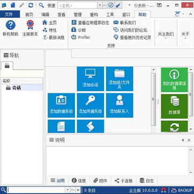Click the search magnifier in quick toolbar
194x194 pixels.
pos(41,5)
